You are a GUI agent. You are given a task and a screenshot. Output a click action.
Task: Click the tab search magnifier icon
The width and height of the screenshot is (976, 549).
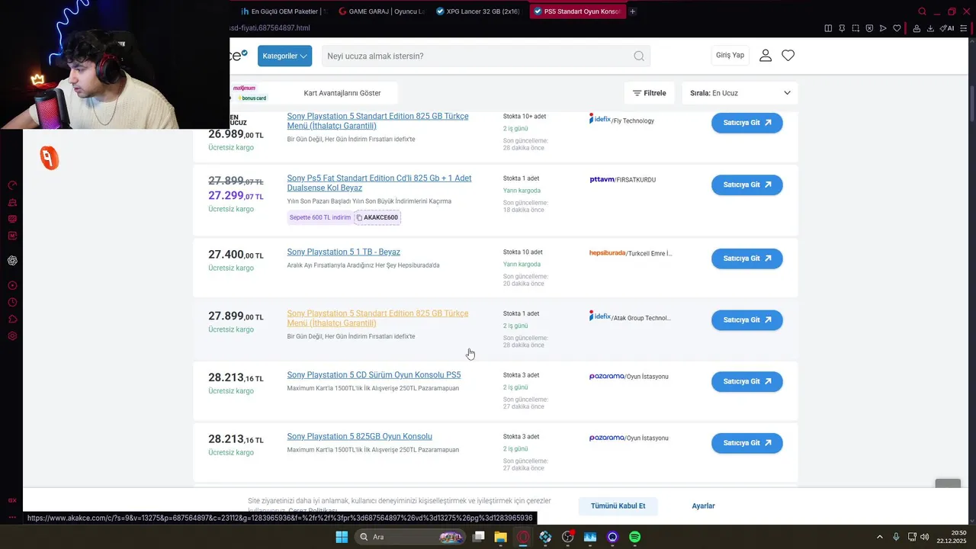[922, 11]
